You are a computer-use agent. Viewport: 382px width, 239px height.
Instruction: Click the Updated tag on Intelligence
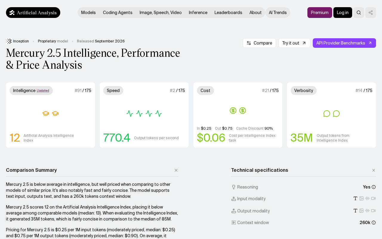click(x=43, y=91)
